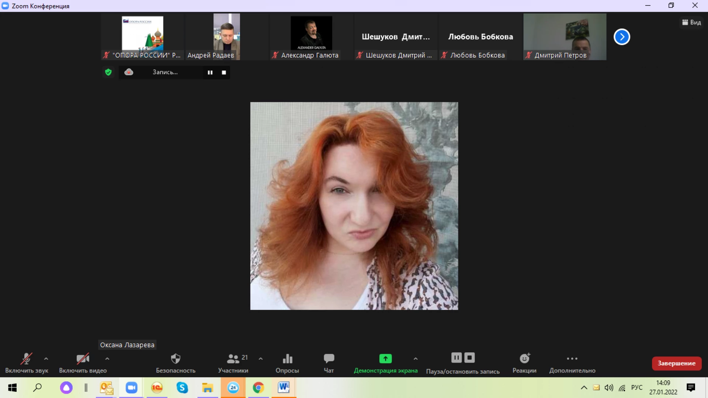Start Демонстрация экрана screen share
The width and height of the screenshot is (708, 398).
pyautogui.click(x=386, y=363)
